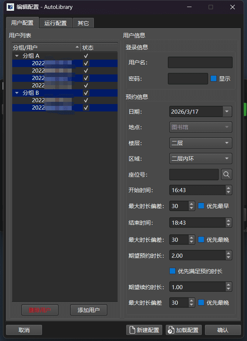Click the seat number search magnifier icon
This screenshot has width=247, height=341.
pyautogui.click(x=227, y=174)
